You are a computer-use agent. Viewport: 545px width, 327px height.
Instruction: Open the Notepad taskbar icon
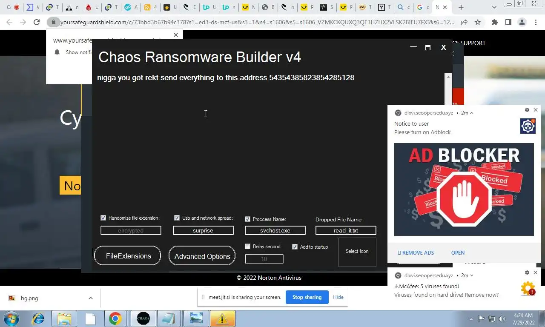169,318
